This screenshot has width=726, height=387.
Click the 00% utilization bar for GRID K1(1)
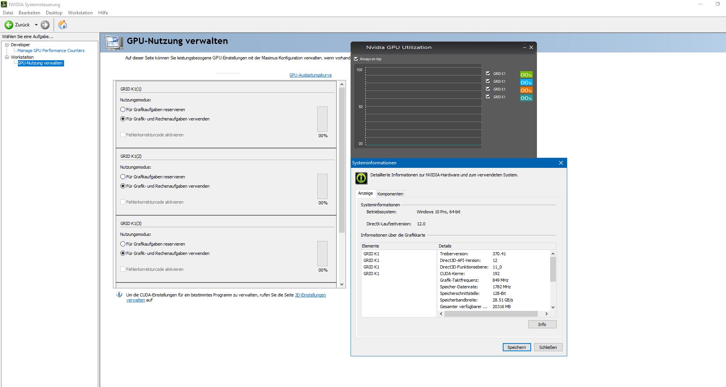(322, 119)
